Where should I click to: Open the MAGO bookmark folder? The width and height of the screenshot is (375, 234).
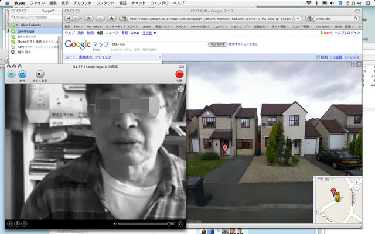point(182,27)
